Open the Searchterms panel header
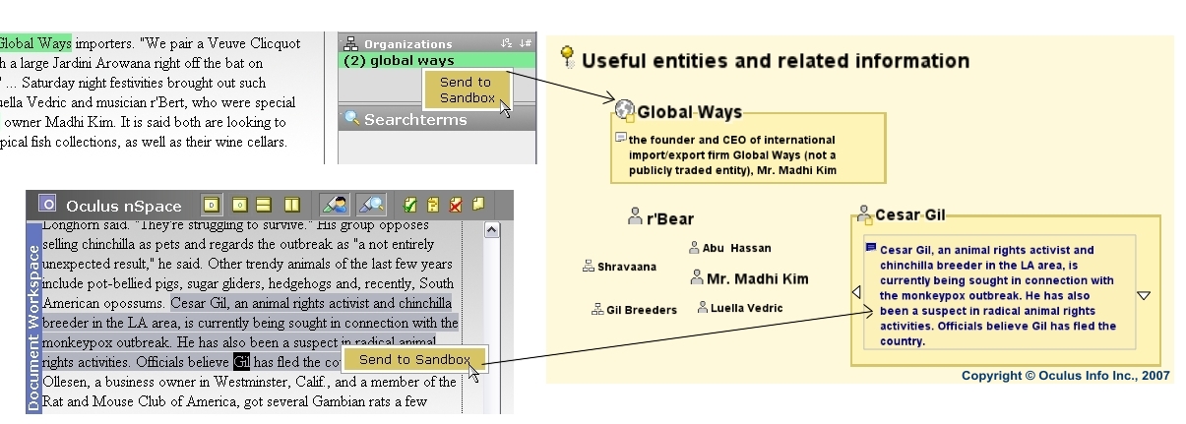Screen dimensions: 1186x424 [438, 119]
